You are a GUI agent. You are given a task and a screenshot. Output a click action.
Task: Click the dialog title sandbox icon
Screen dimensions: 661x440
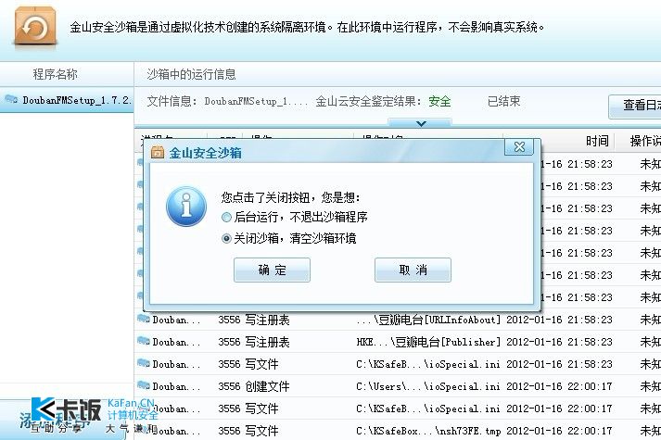158,152
